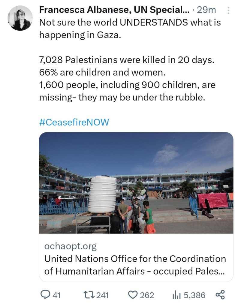Click the view count 5,386
Viewport: 241px width, 307px height.
pos(194,296)
